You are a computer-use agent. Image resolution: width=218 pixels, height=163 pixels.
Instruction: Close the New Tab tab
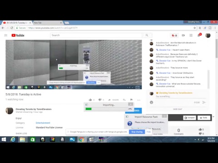tap(61, 23)
